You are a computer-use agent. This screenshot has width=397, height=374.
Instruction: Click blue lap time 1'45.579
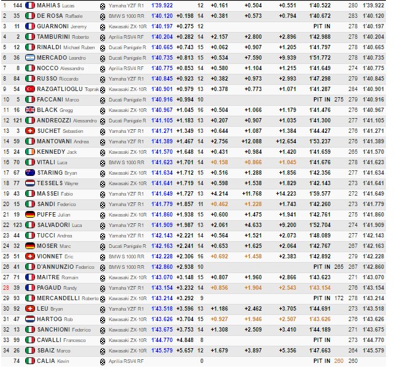(x=162, y=351)
